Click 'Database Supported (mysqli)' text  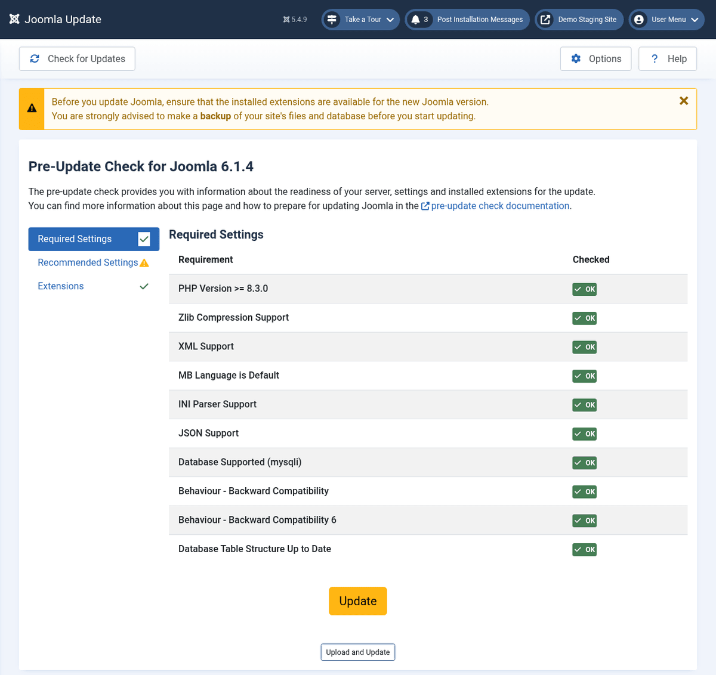[x=240, y=462]
